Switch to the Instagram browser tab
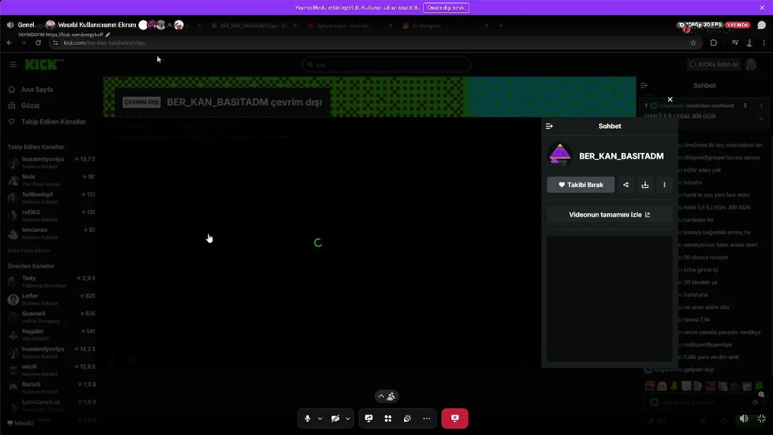This screenshot has height=435, width=773. (444, 26)
